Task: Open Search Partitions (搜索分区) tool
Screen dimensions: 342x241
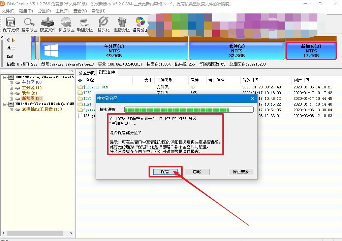Action: [x=29, y=24]
